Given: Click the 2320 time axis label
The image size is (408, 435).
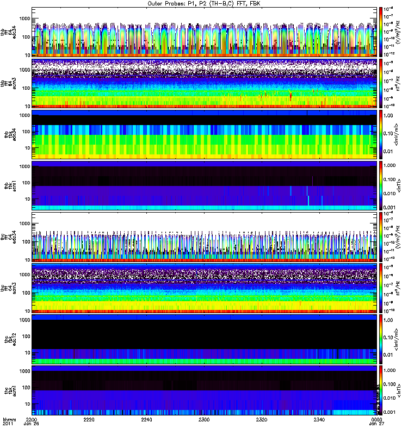Looking at the screenshot, I should (x=262, y=419).
